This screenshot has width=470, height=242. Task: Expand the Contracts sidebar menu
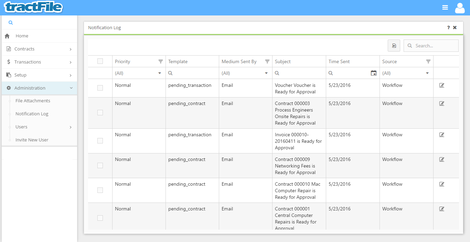point(39,49)
